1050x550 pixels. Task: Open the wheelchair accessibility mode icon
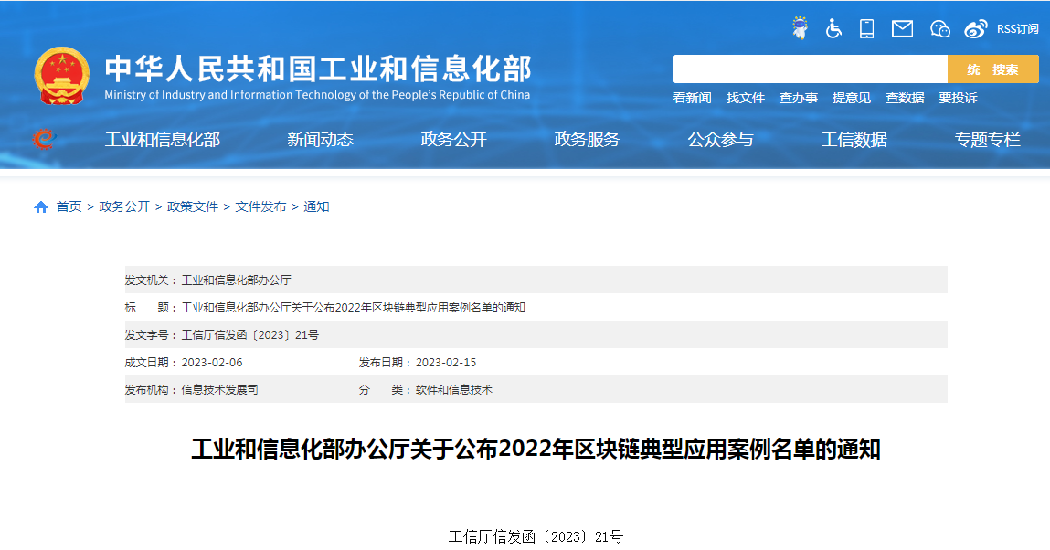[833, 28]
